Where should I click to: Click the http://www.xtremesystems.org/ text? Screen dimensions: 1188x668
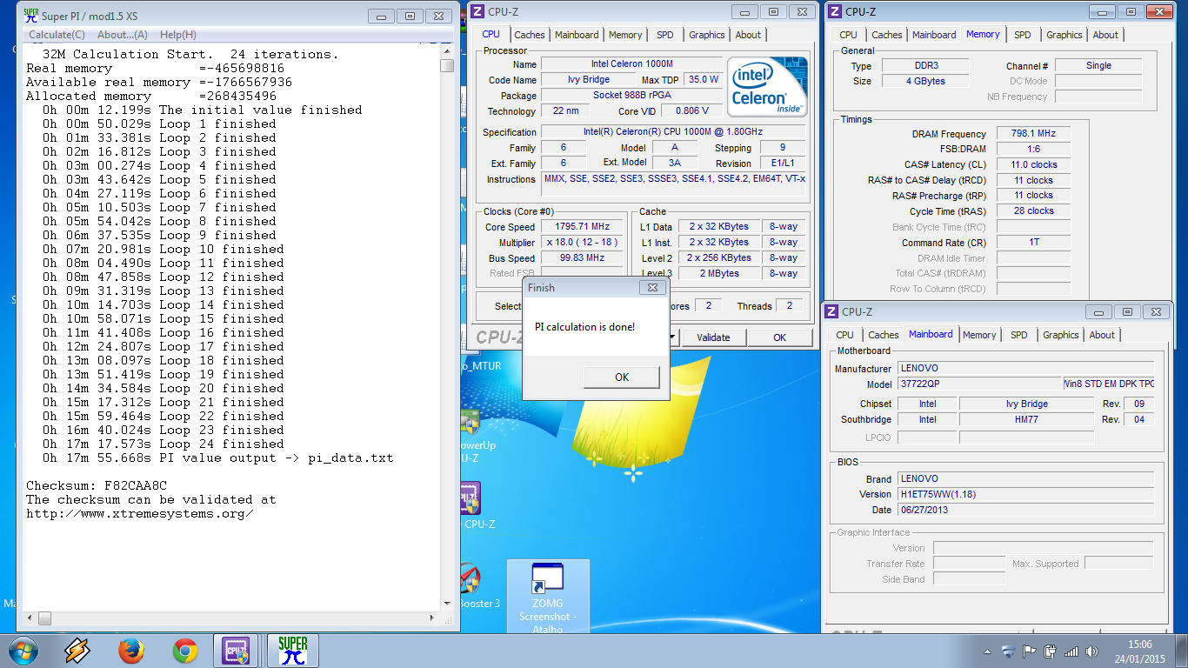point(140,513)
